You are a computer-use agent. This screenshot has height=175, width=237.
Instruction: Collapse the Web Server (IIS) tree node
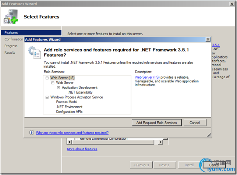click(47, 78)
